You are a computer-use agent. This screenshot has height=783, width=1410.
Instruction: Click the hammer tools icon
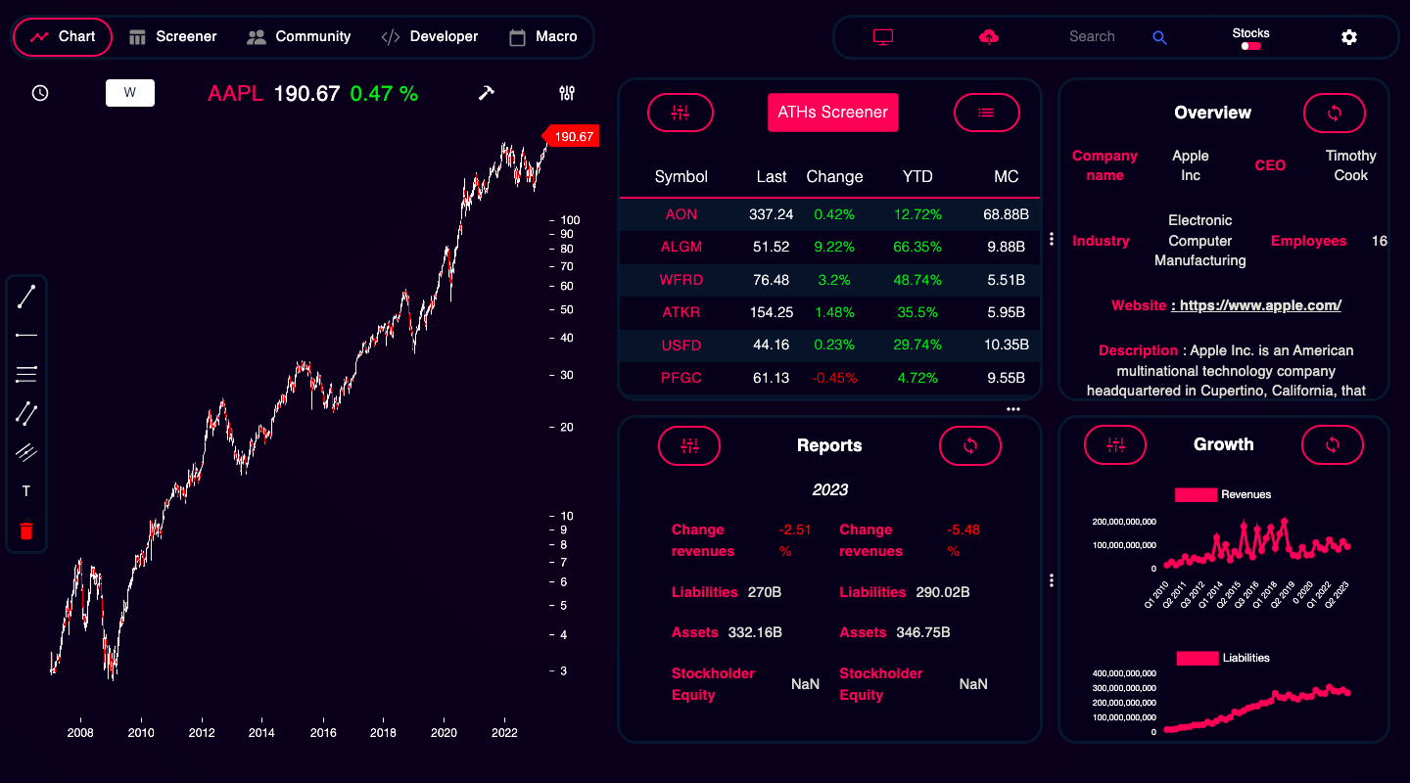(x=486, y=93)
